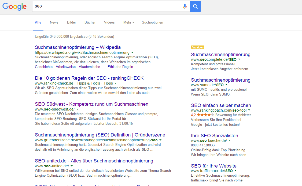Expand dropdown arrow next to seo-kueche.de URL

pos(230,141)
